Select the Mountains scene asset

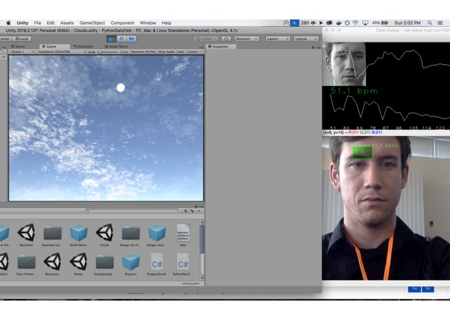point(52,264)
